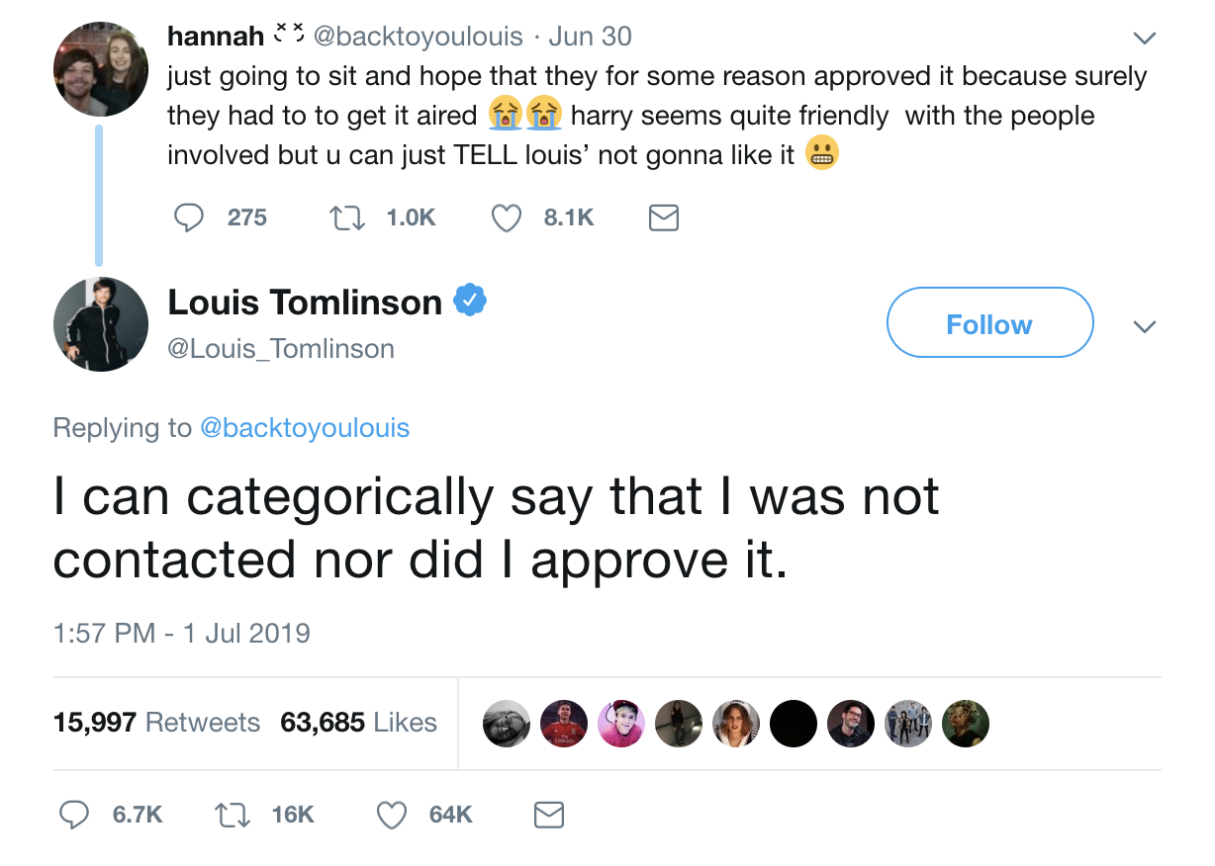Retweet Louis Tomlinson's reply
The height and width of the screenshot is (866, 1215).
[x=232, y=815]
